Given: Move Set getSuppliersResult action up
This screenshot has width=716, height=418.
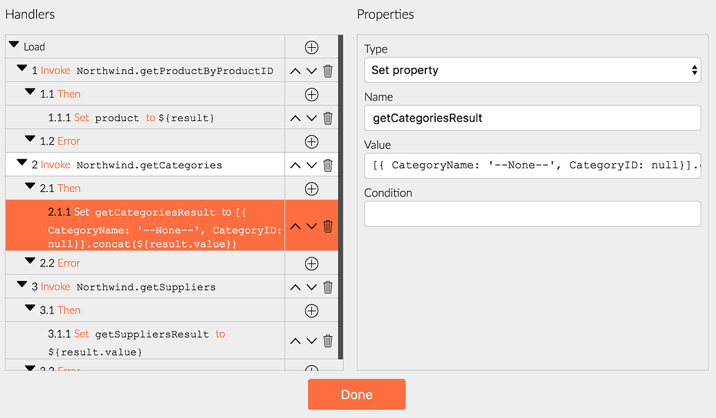Looking at the screenshot, I should point(295,340).
